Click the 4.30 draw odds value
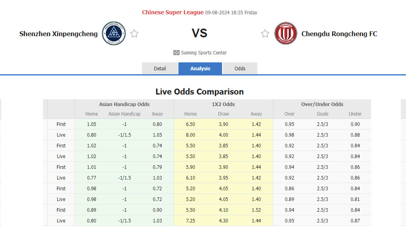406x228 pixels. 224,220
